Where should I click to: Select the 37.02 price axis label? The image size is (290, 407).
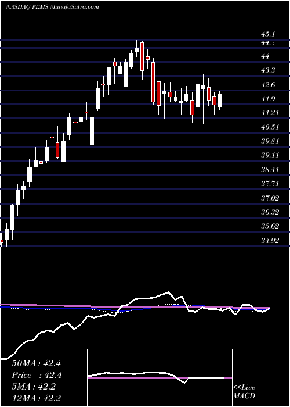point(270,198)
